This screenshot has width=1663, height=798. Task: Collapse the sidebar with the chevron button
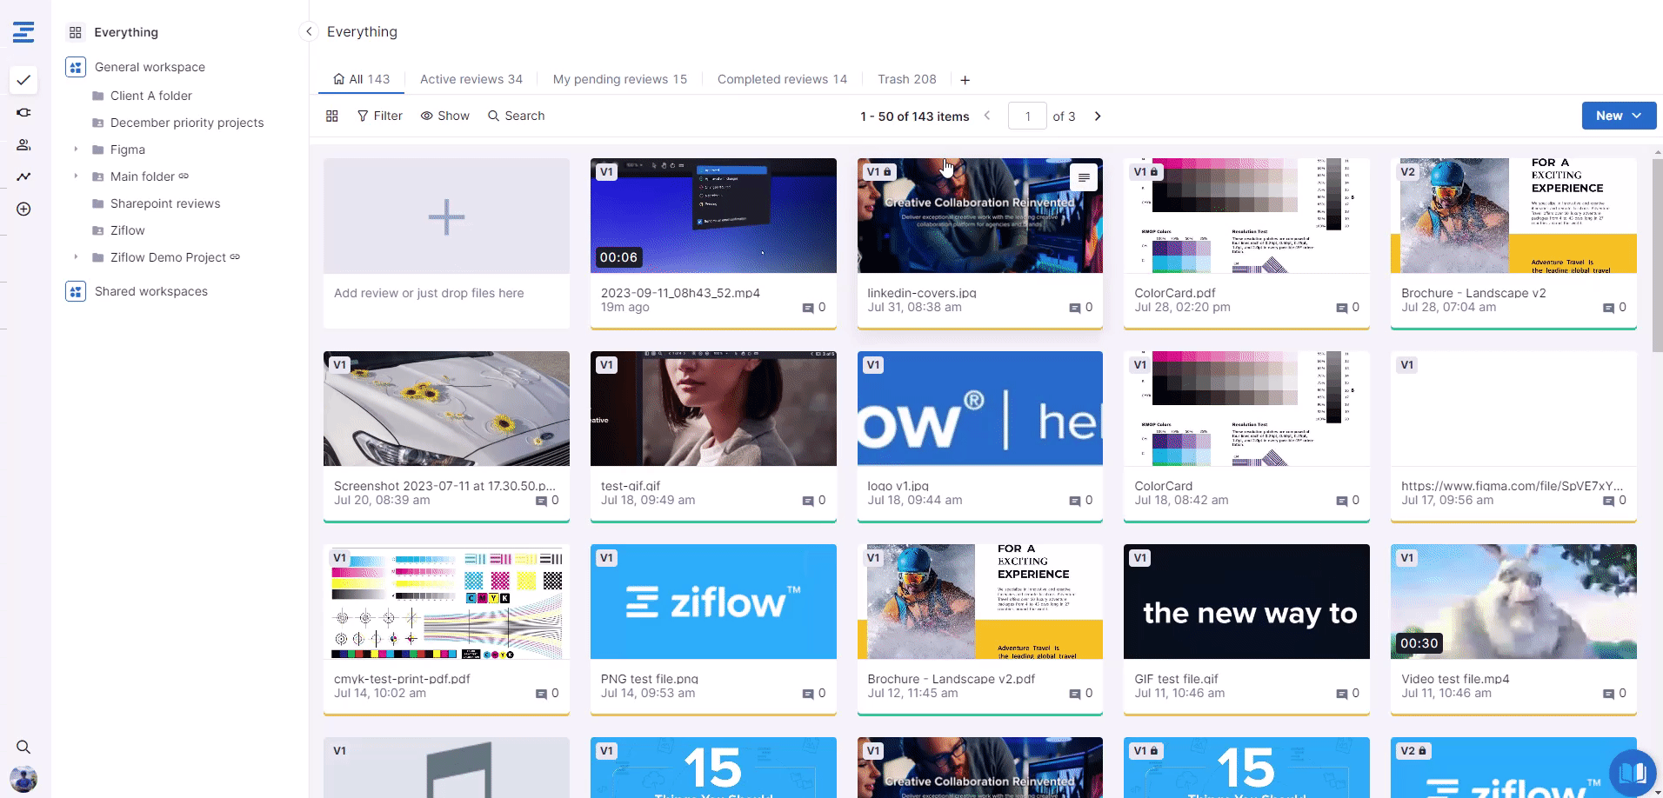[308, 31]
